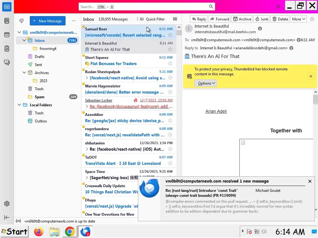Toggle star on TxDOT TransVista Alert

point(170,163)
